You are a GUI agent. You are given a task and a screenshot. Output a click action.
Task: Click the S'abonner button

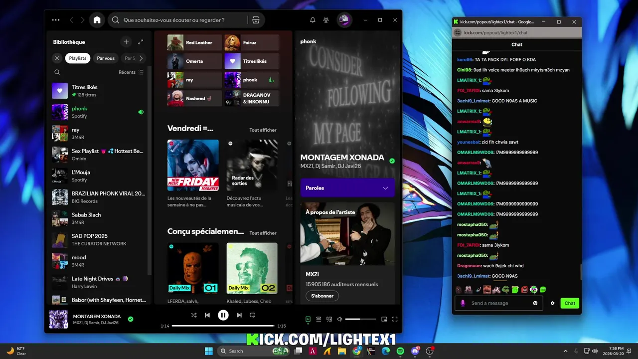tap(322, 296)
